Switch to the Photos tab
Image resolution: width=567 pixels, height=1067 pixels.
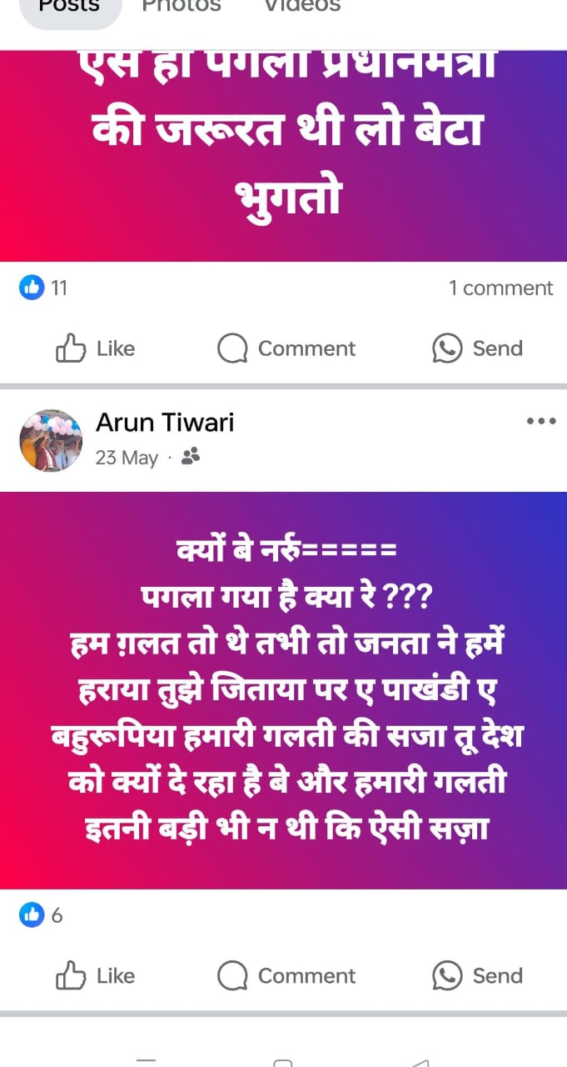(x=182, y=7)
